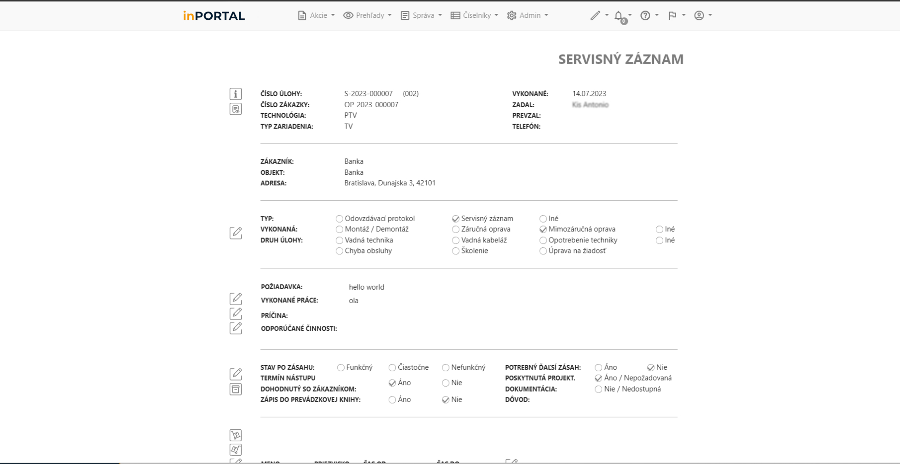Click address Bratislava, Dunajska 3, 42101
Image resolution: width=900 pixels, height=464 pixels.
pos(390,183)
